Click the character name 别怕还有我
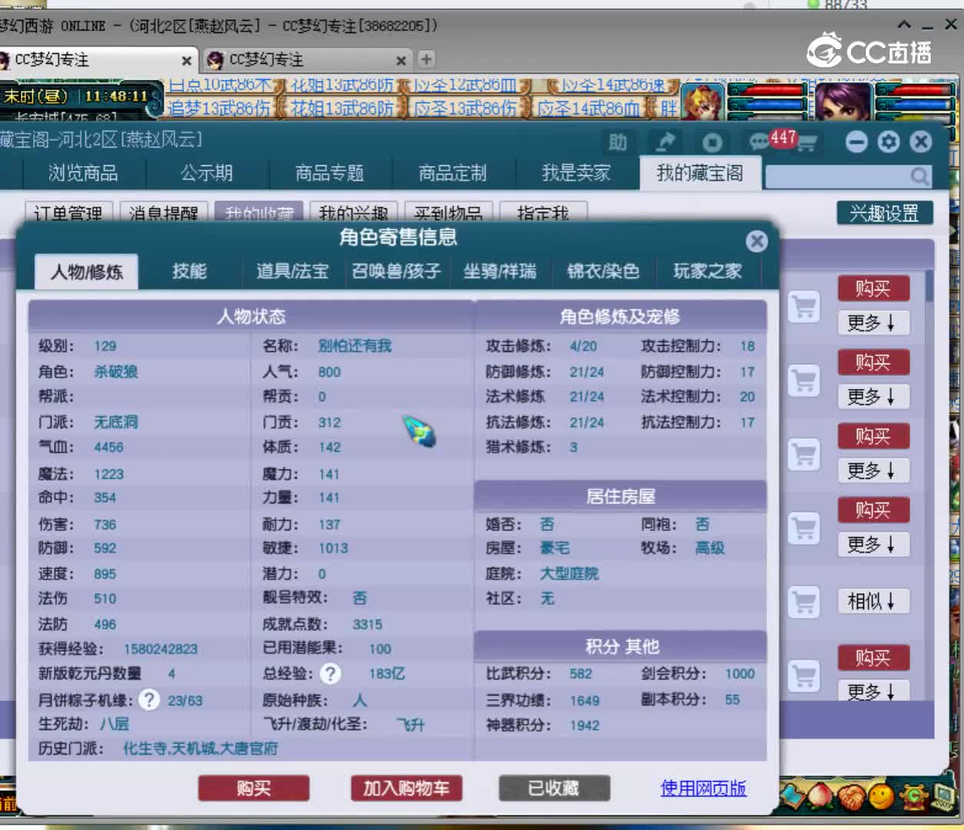964x830 pixels. pos(354,346)
